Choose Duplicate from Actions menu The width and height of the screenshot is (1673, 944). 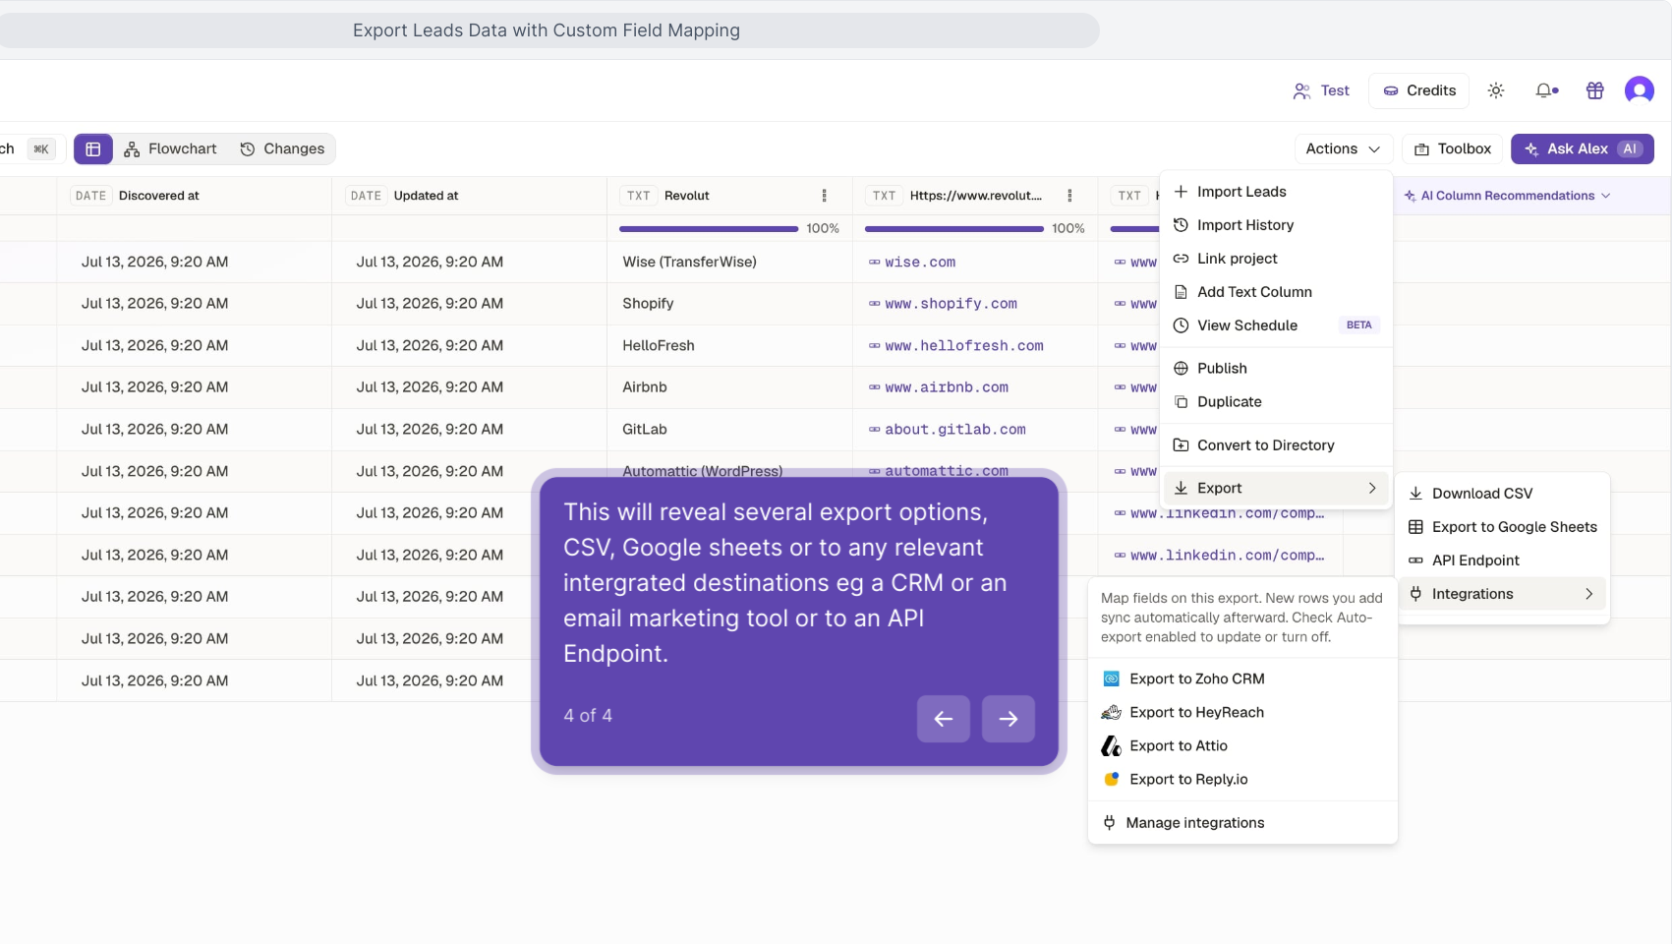pos(1277,402)
